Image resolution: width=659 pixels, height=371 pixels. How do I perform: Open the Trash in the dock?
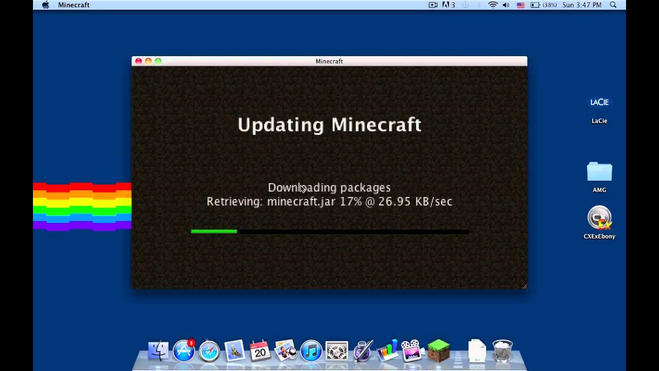pos(502,351)
